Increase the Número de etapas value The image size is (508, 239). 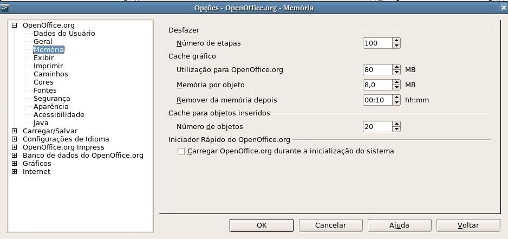click(396, 40)
